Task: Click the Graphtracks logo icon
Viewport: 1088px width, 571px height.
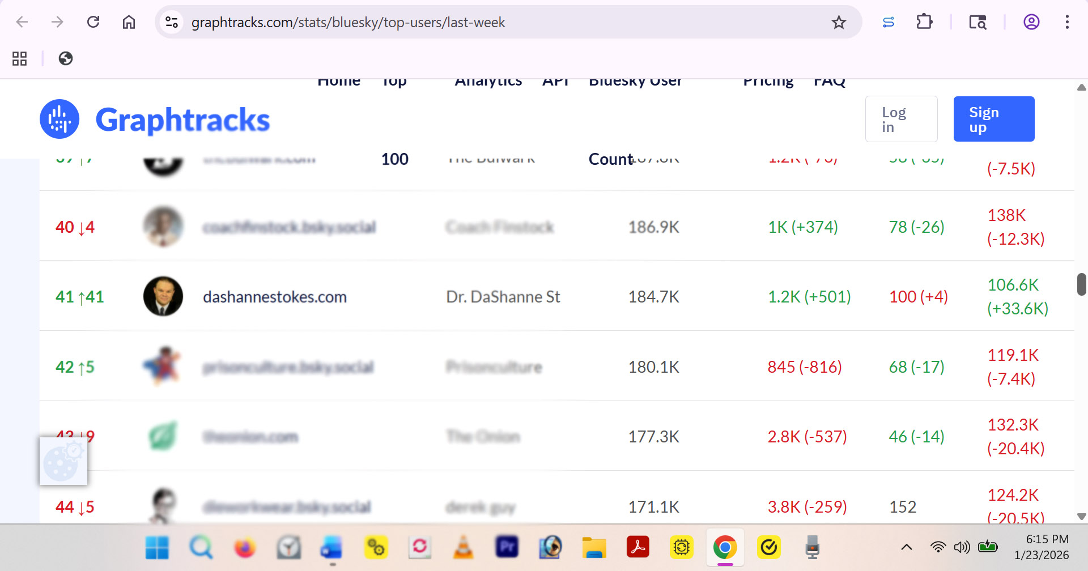Action: coord(59,119)
